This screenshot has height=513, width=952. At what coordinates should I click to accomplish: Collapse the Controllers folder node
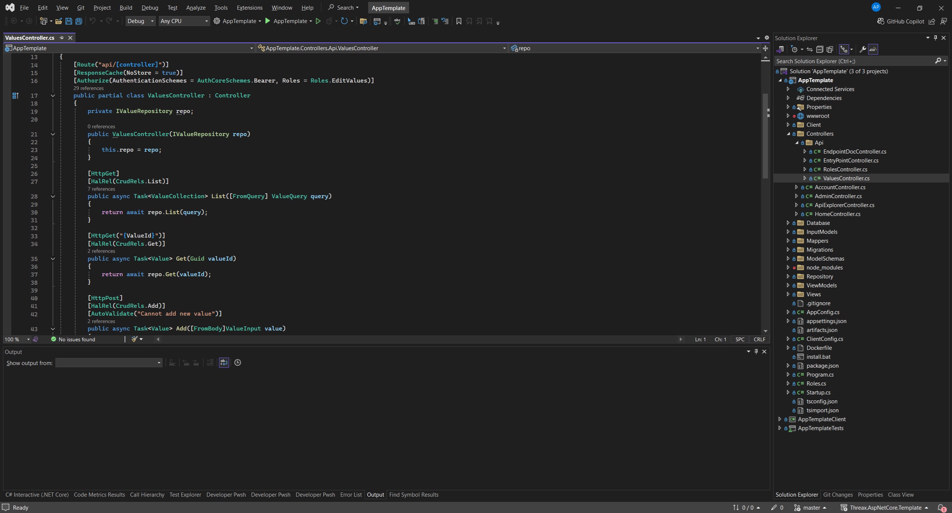tap(788, 133)
